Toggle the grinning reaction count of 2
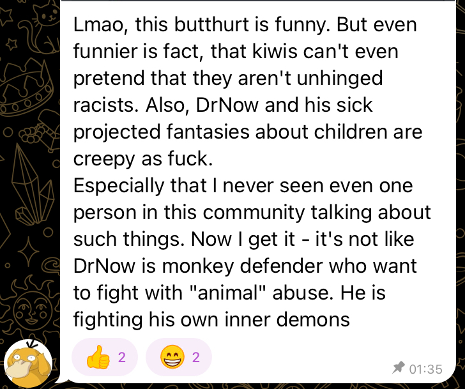 coord(195,357)
